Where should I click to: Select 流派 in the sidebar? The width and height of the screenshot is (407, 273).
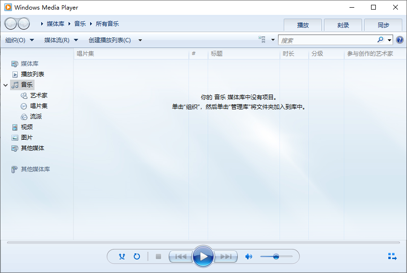point(36,117)
